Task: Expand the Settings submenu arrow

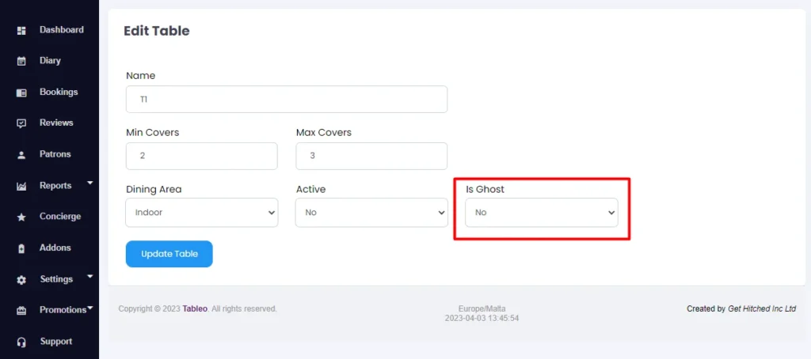Action: [x=90, y=276]
